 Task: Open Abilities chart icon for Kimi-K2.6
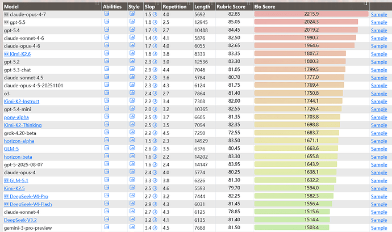[107, 53]
